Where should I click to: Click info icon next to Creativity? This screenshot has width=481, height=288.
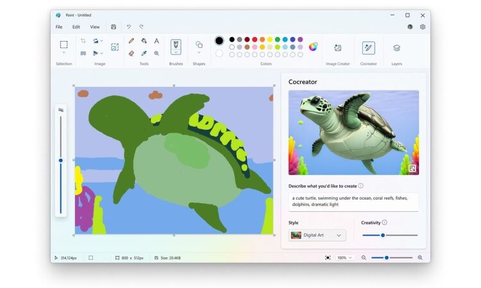click(x=384, y=223)
